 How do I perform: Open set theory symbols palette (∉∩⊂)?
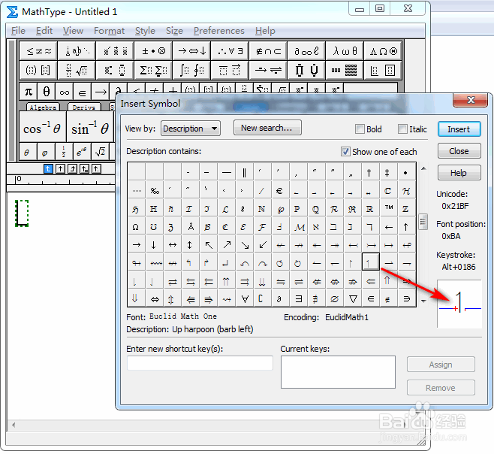coord(268,51)
